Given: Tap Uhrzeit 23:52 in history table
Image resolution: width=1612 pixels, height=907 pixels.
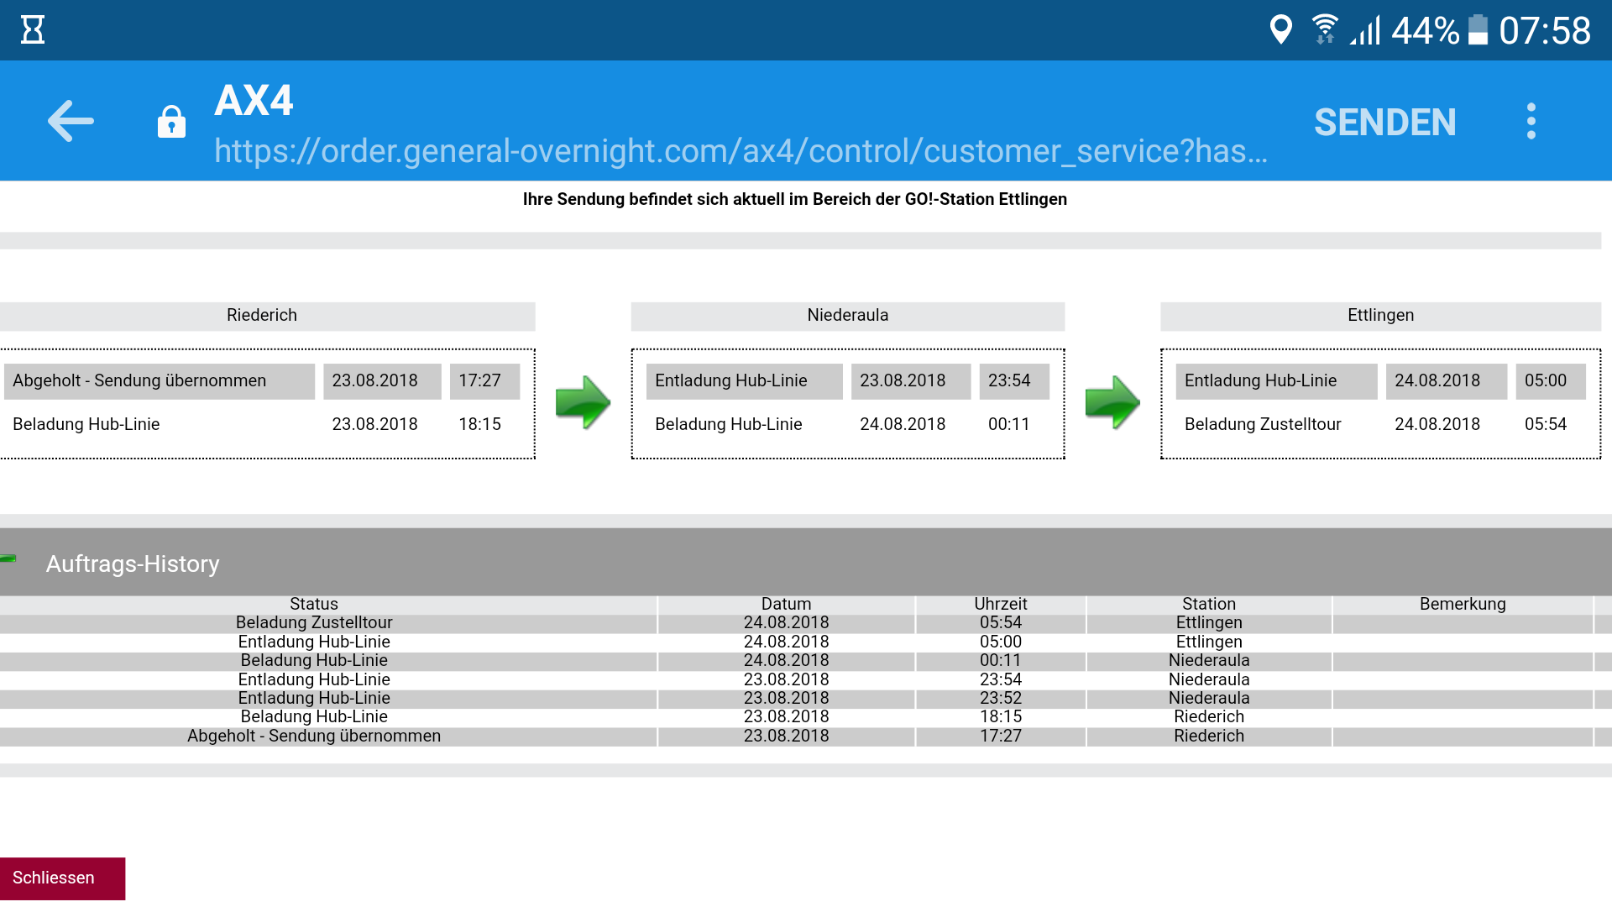Looking at the screenshot, I should pyautogui.click(x=1001, y=699).
